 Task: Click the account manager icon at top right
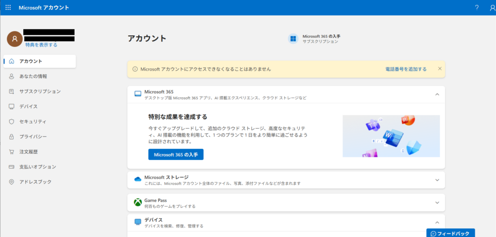pos(492,8)
